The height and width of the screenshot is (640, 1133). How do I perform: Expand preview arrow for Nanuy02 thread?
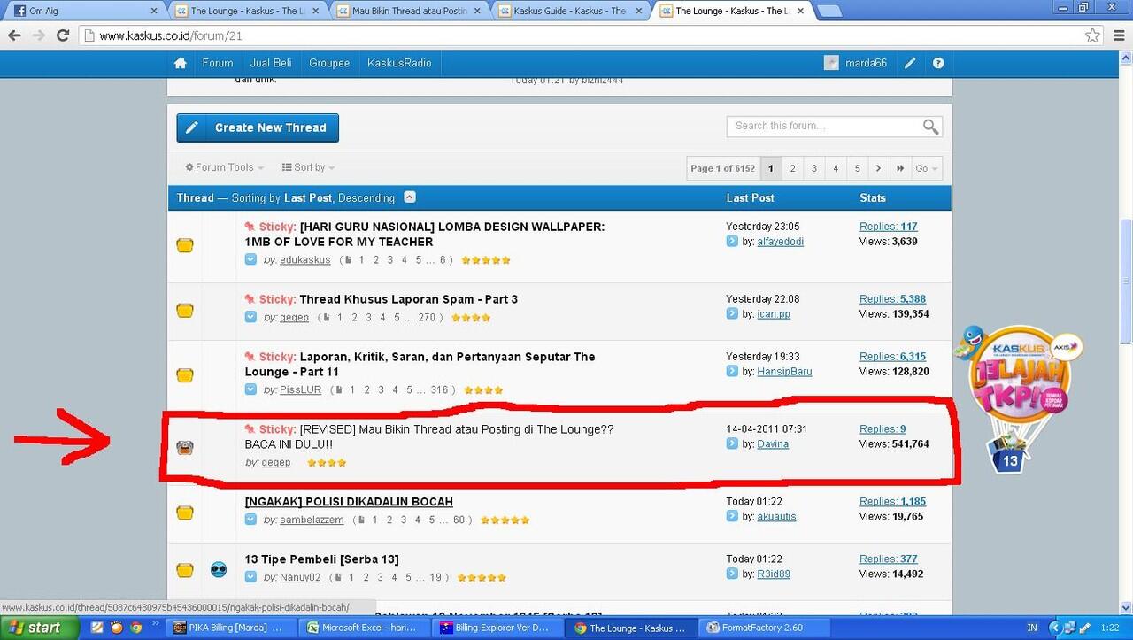click(251, 577)
